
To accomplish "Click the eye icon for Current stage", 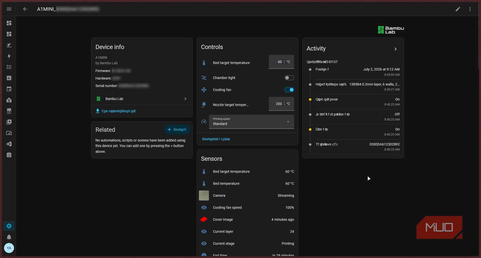I will [x=204, y=243].
